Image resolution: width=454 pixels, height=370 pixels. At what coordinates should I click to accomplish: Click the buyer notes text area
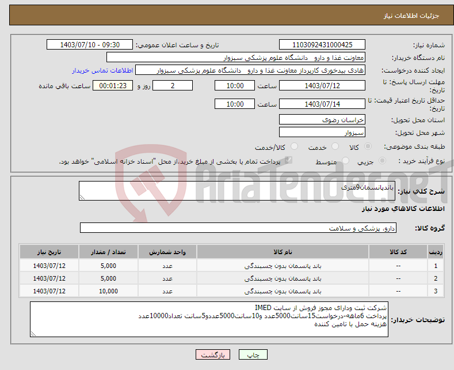tap(209, 319)
